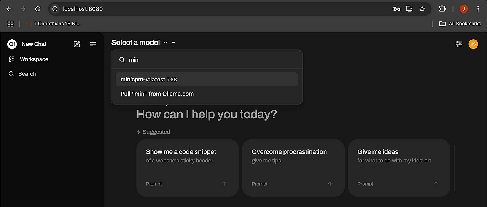487x207 pixels.
Task: Bookmark this page with the star icon
Action: point(422,9)
